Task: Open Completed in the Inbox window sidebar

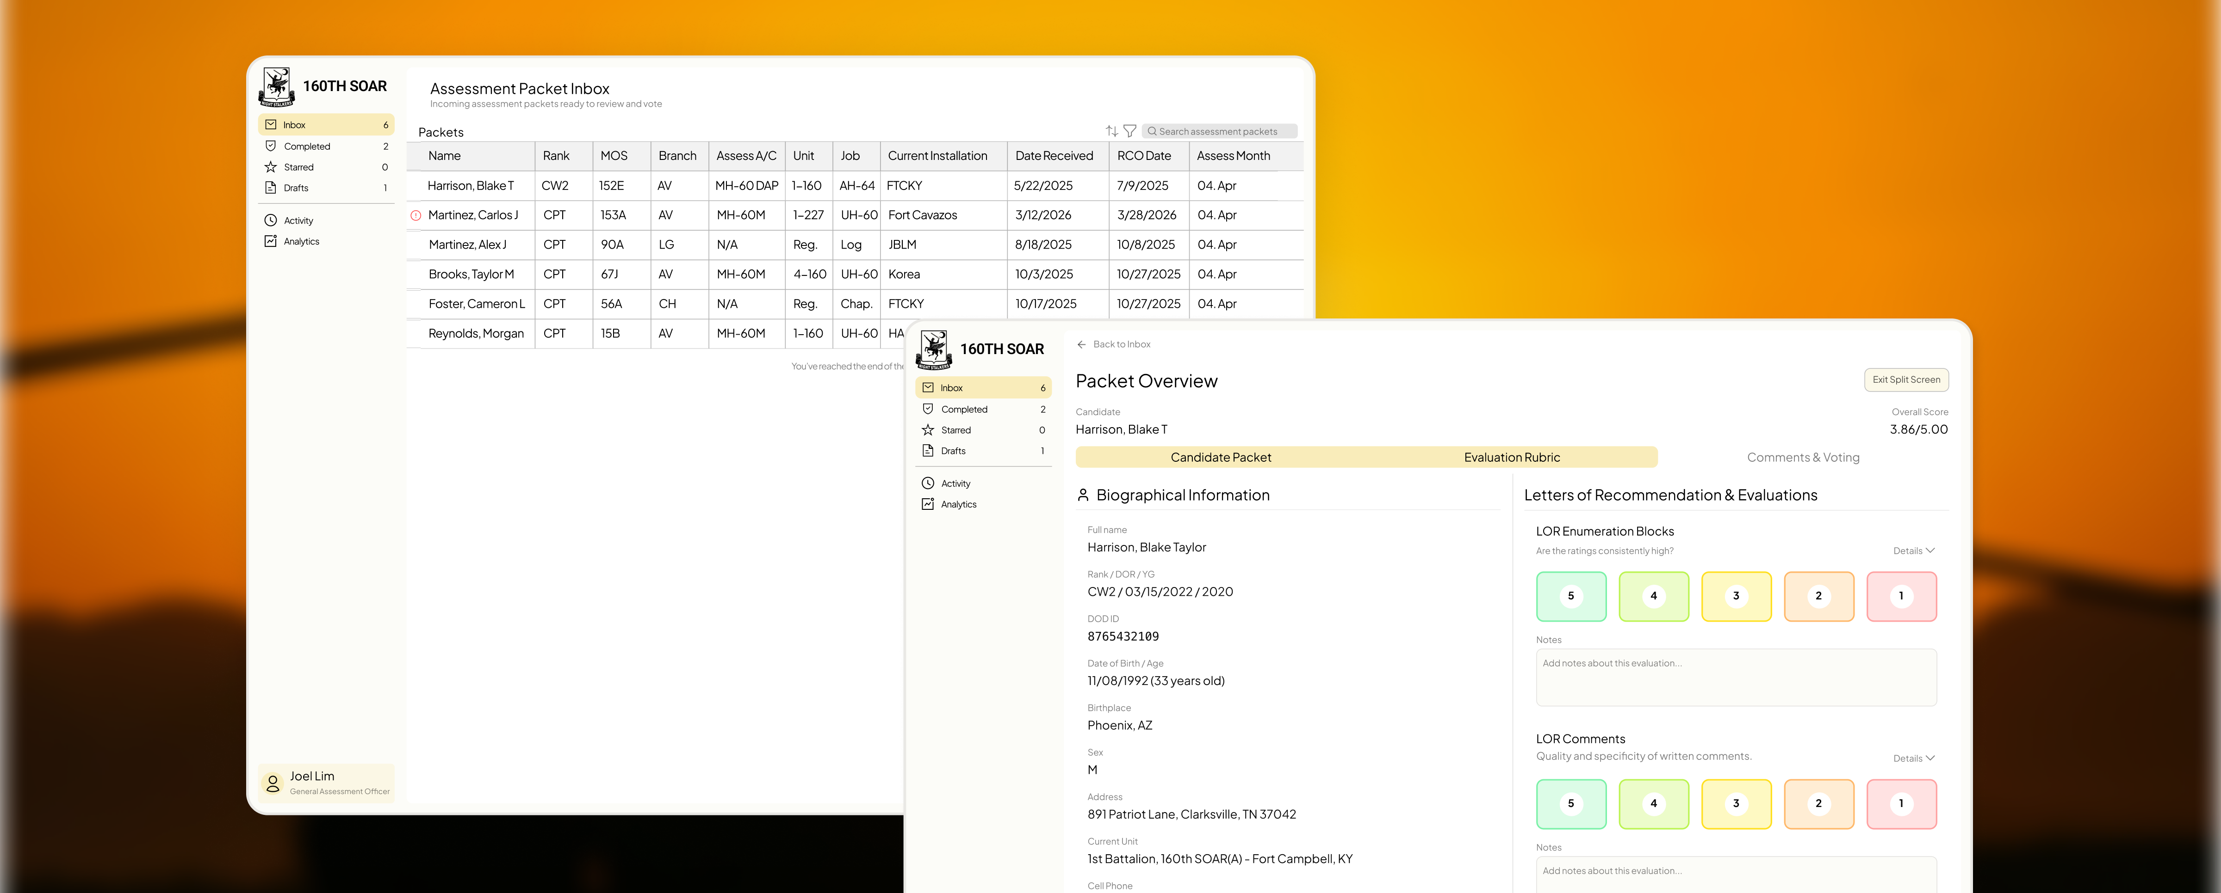Action: click(326, 147)
